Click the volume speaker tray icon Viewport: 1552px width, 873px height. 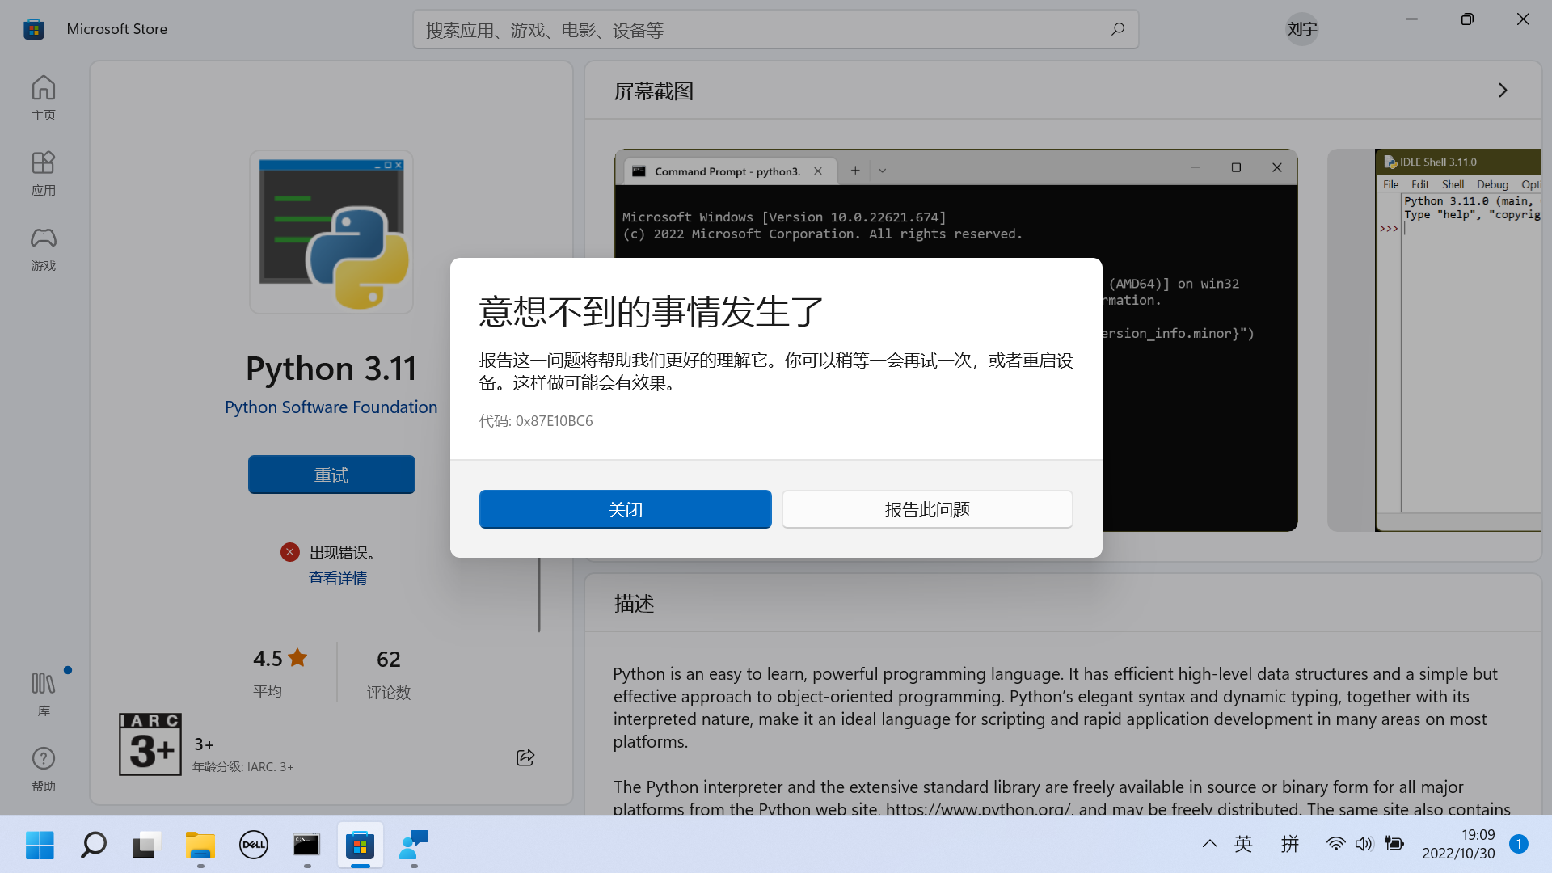1364,844
